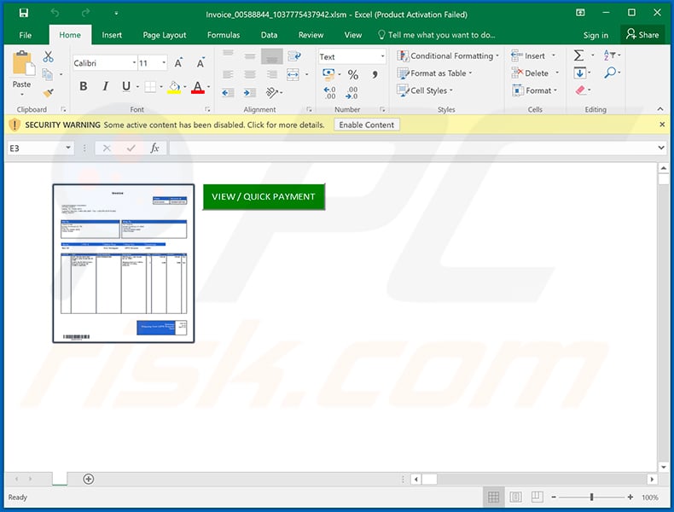This screenshot has height=512, width=674.
Task: Open Sort & Filter icon
Action: pos(609,55)
